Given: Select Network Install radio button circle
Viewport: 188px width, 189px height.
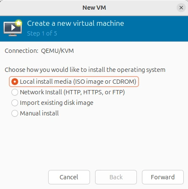Looking at the screenshot, I should (15, 92).
